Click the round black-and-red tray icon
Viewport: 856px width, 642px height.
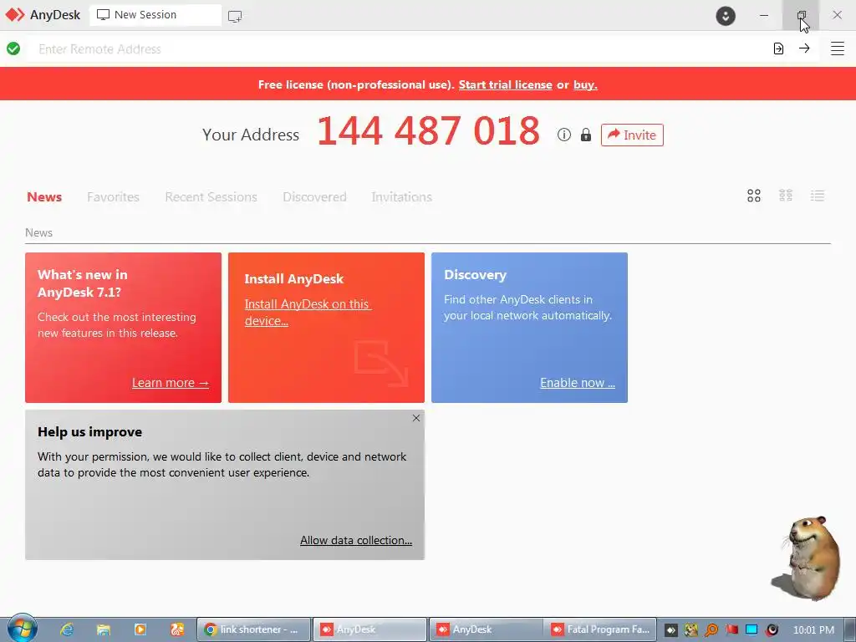pyautogui.click(x=772, y=630)
